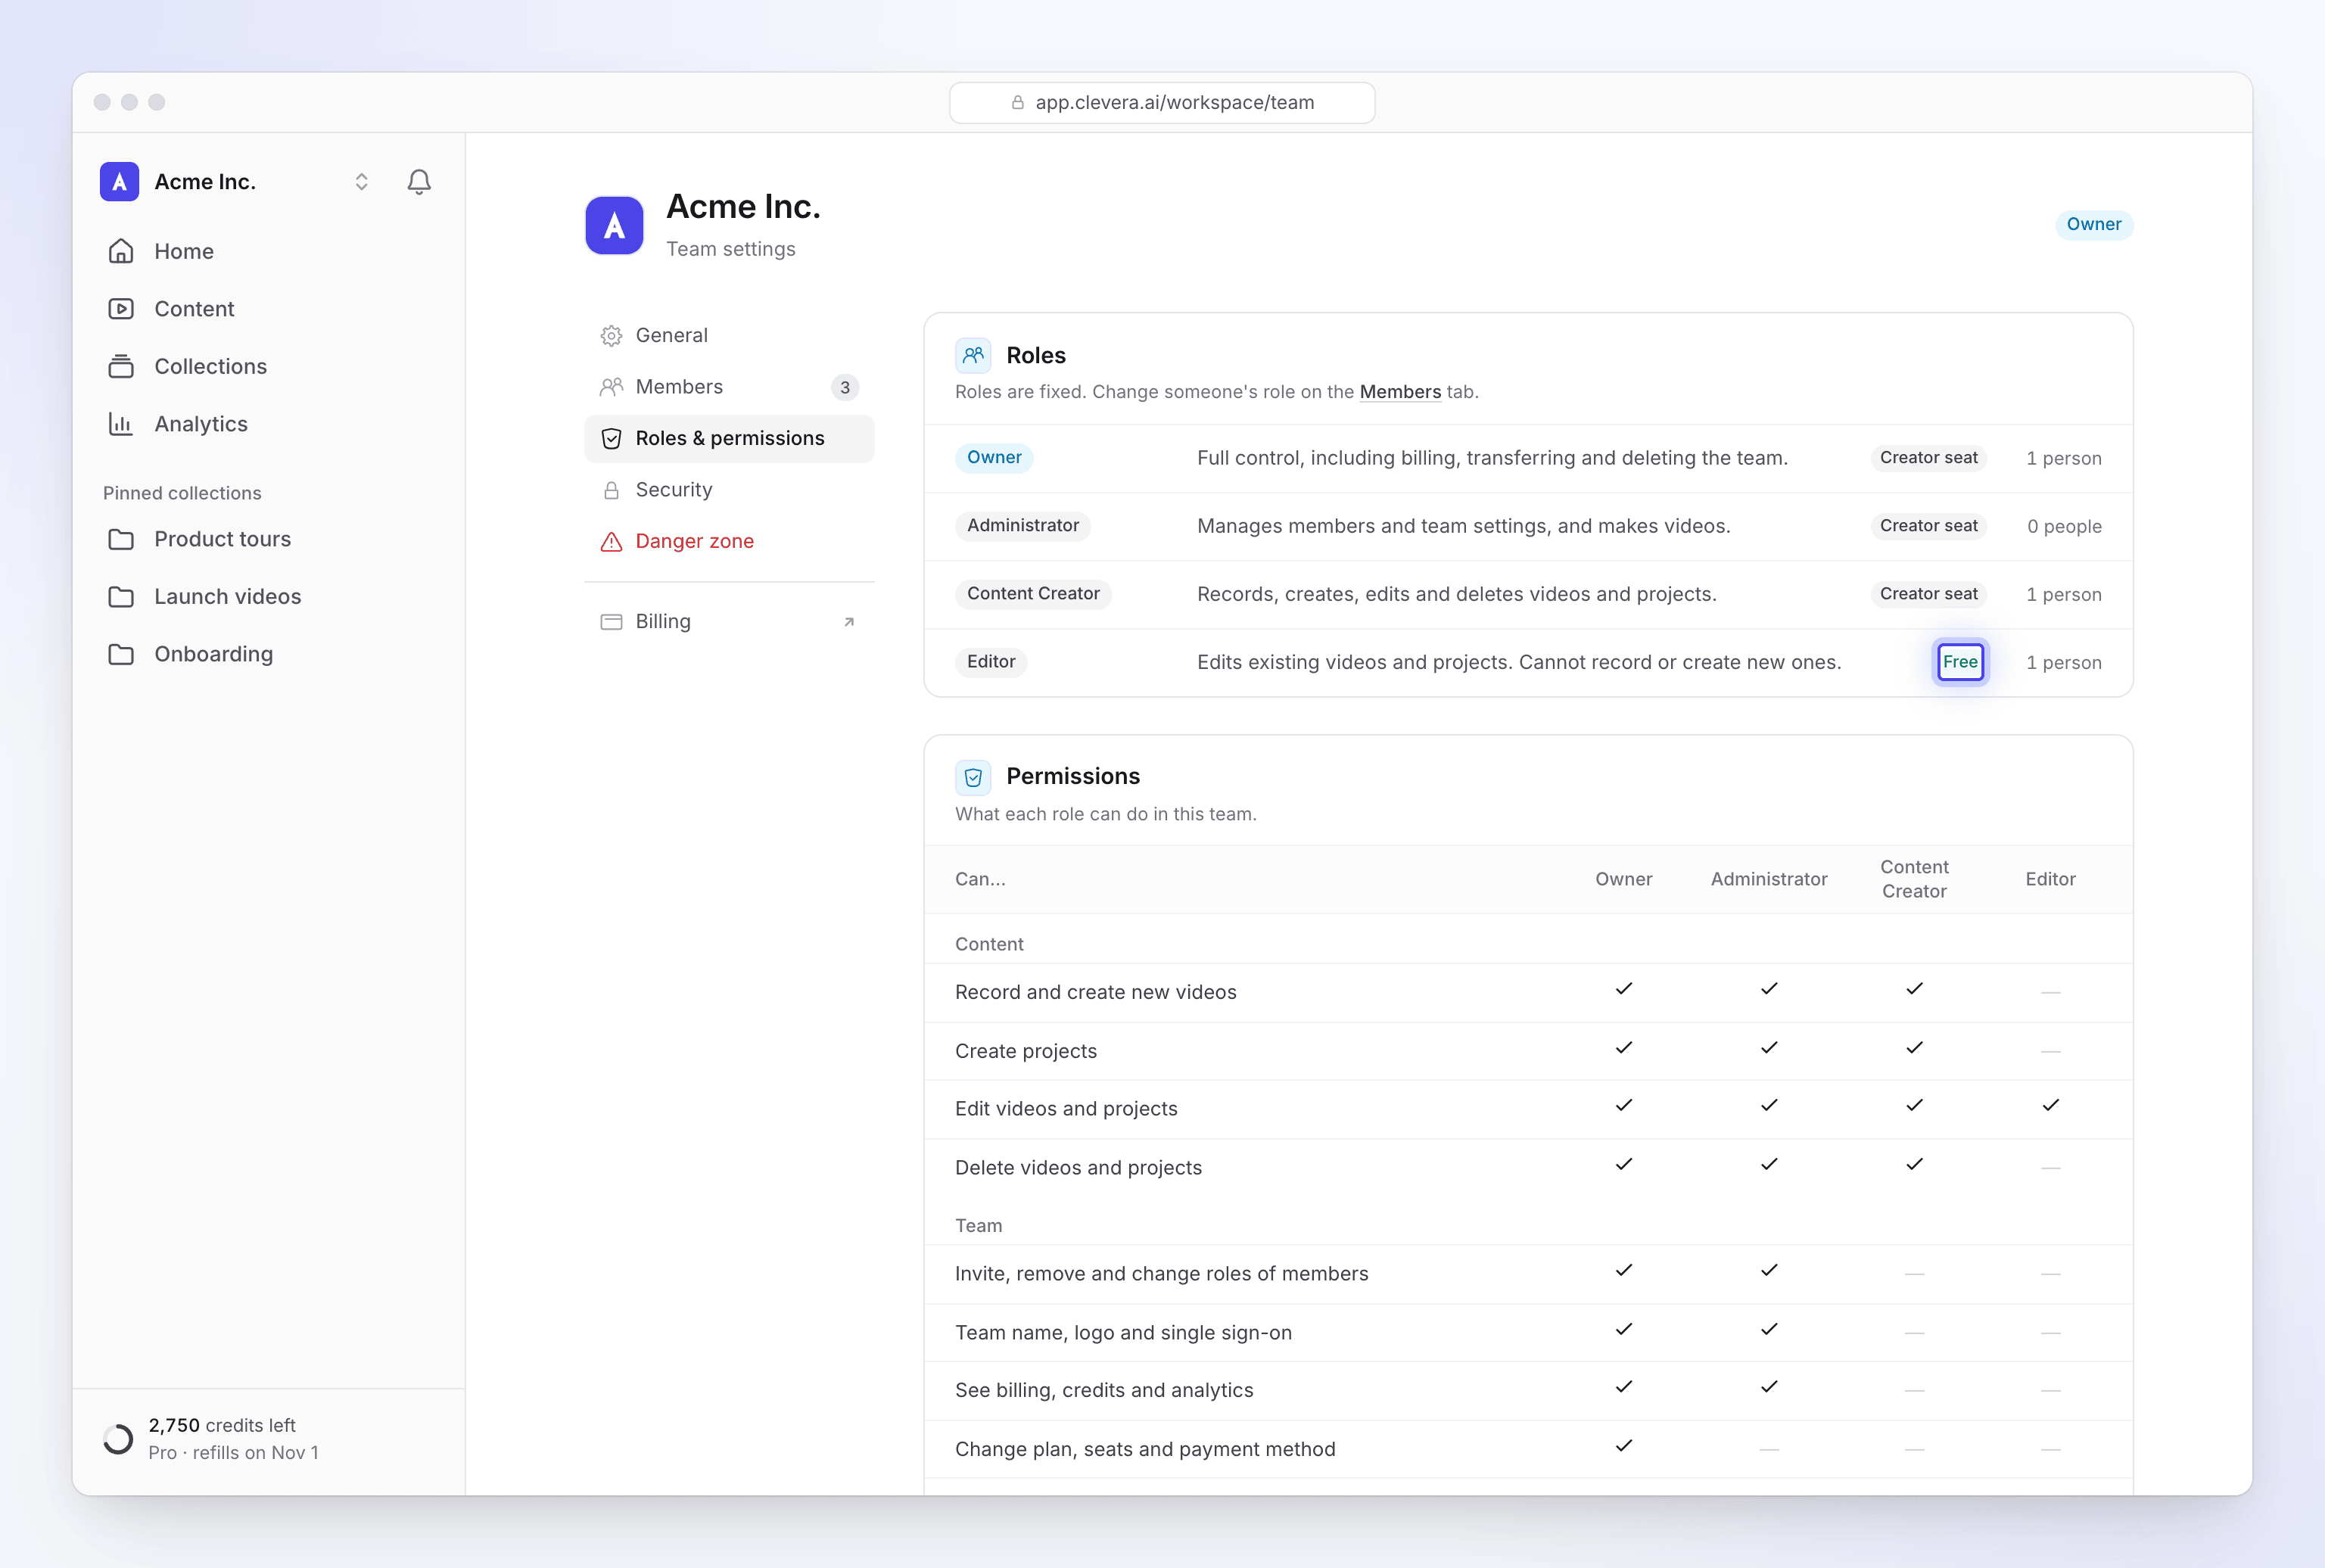Image resolution: width=2325 pixels, height=1568 pixels.
Task: Click the Editor role pill
Action: (x=991, y=661)
